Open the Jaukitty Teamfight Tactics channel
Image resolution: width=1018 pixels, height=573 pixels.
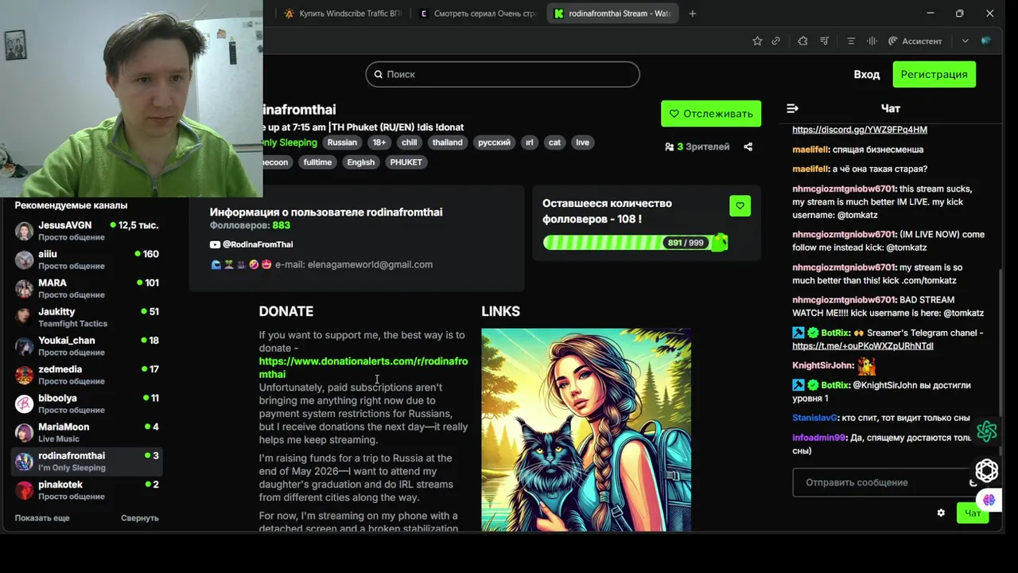[87, 317]
